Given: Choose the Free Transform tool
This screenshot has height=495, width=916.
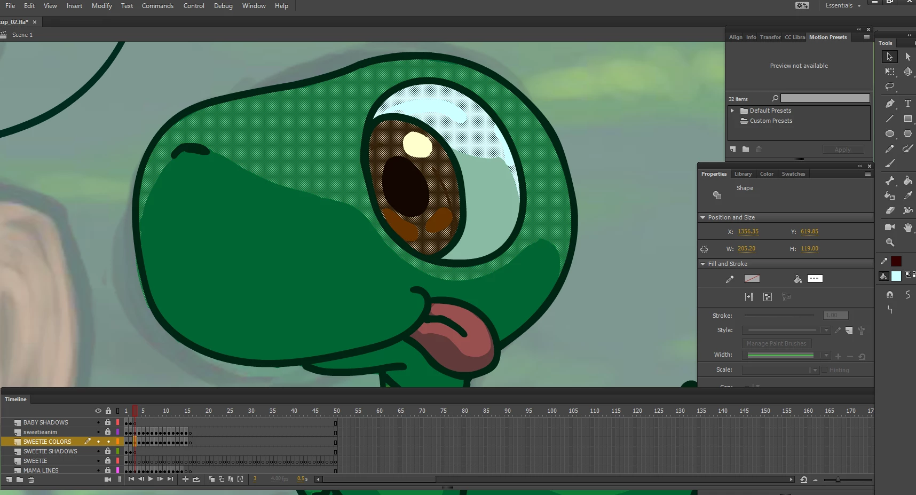Looking at the screenshot, I should click(x=889, y=72).
